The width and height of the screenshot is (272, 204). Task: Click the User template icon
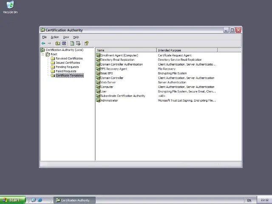pos(98,91)
